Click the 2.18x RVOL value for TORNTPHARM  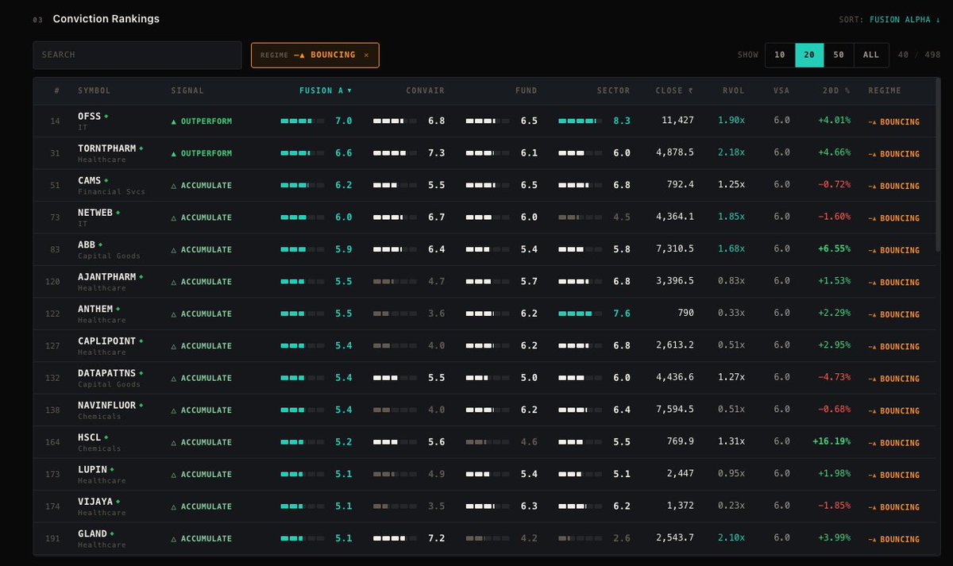tap(731, 152)
